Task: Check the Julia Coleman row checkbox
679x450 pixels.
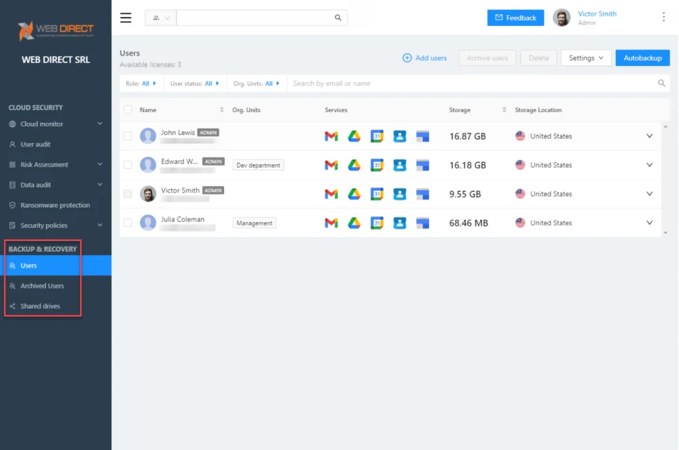Action: 128,223
